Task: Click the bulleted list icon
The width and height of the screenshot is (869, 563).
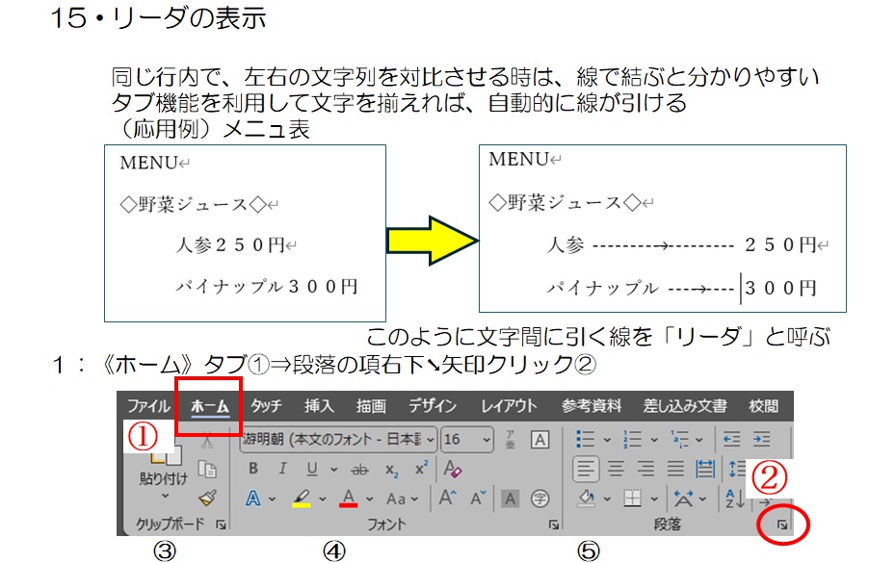Action: tap(585, 439)
